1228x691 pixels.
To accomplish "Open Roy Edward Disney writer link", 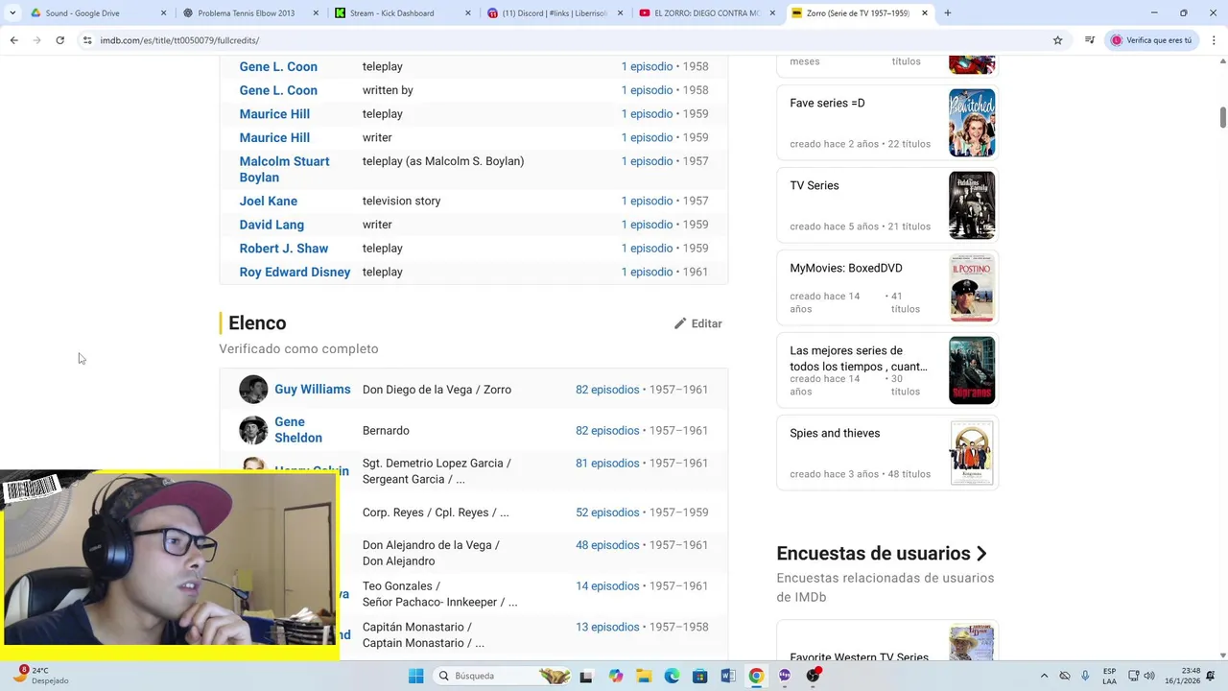I will click(295, 272).
